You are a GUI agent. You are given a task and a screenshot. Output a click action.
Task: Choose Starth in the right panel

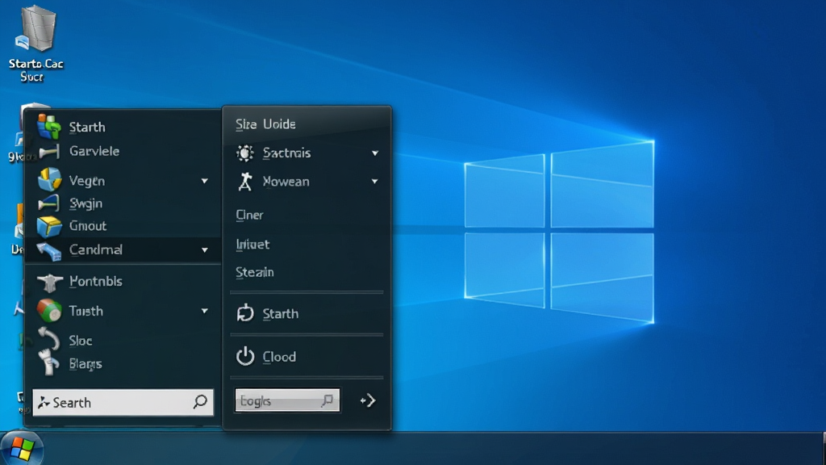tap(280, 314)
